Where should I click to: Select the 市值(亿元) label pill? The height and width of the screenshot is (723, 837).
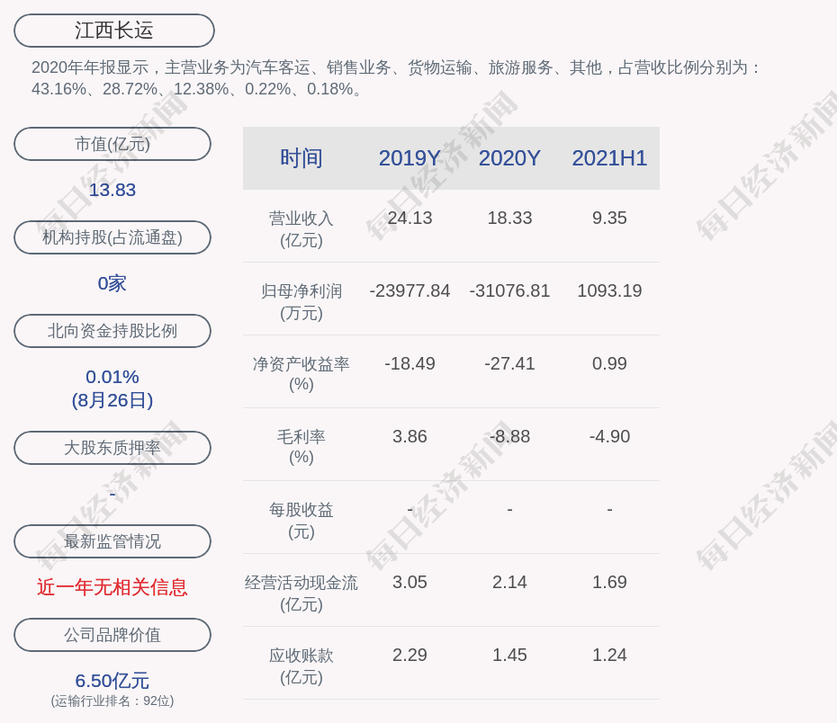pos(112,144)
